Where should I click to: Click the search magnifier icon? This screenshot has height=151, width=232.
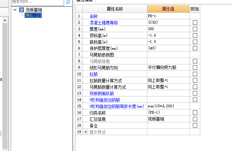(68, 2)
